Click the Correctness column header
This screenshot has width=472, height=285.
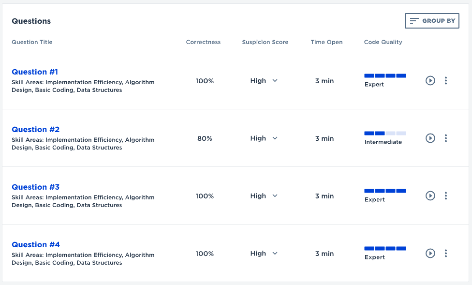point(203,42)
